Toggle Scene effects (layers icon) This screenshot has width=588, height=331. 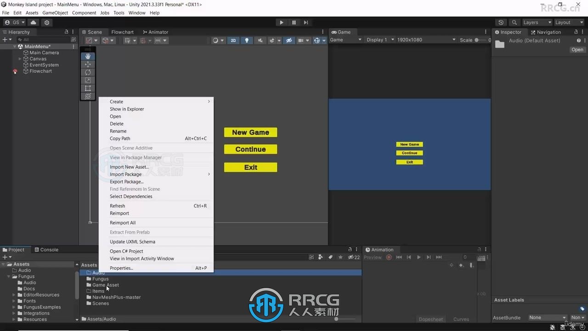[272, 40]
